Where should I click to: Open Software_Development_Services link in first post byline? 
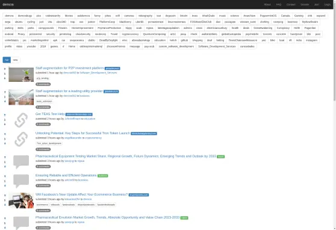pos(98,73)
